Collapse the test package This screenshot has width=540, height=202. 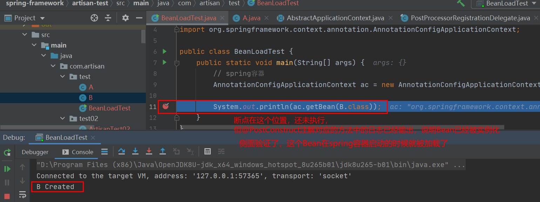pyautogui.click(x=62, y=77)
